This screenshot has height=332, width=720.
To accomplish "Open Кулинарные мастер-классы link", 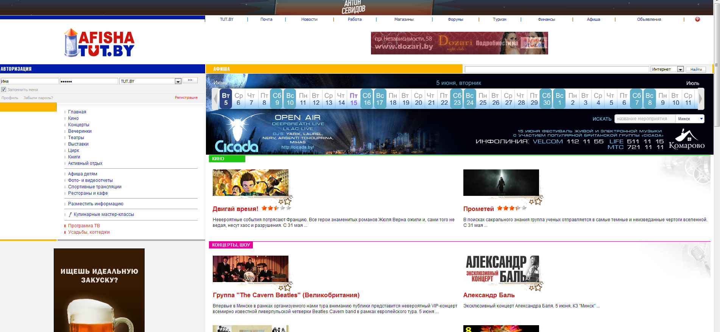I will tap(104, 214).
